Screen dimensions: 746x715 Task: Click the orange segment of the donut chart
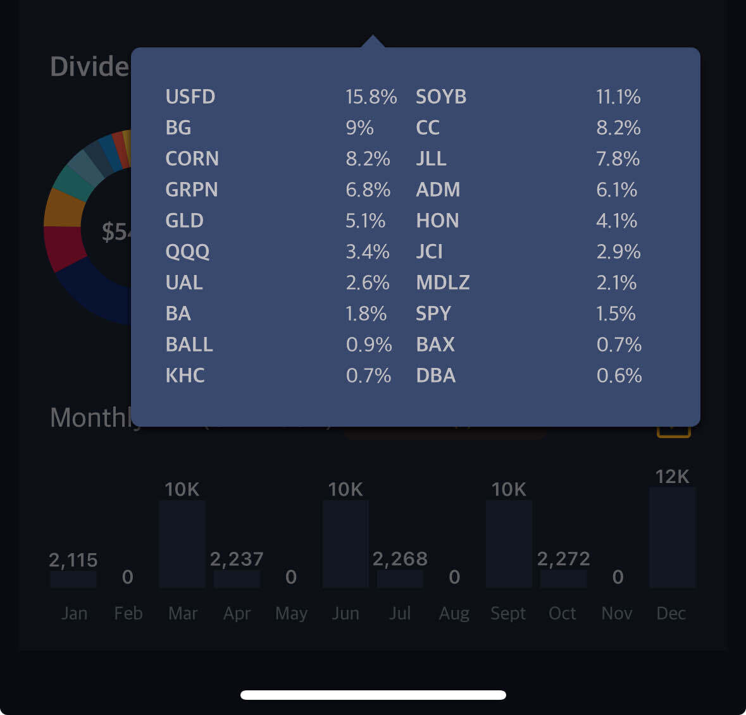click(x=63, y=208)
